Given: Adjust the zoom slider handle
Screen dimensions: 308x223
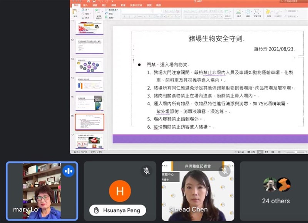Looking at the screenshot, I should (x=296, y=152).
